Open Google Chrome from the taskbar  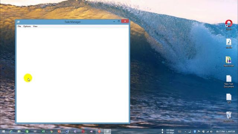click(x=51, y=131)
